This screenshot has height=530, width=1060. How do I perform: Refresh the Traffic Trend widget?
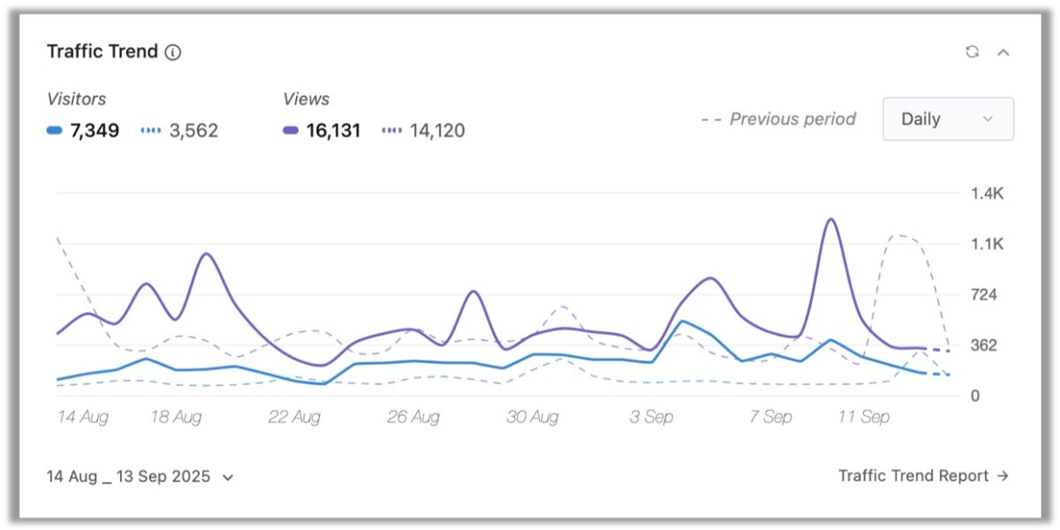pos(973,52)
